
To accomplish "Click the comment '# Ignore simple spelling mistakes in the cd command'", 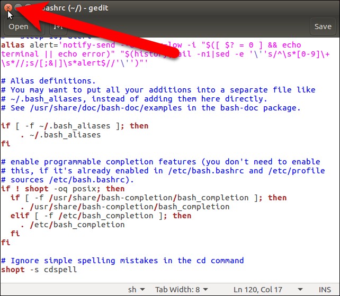I will pyautogui.click(x=122, y=261).
